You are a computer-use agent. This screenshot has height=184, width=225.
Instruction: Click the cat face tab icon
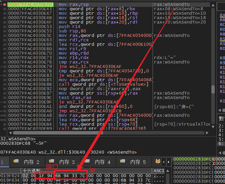click(158, 161)
